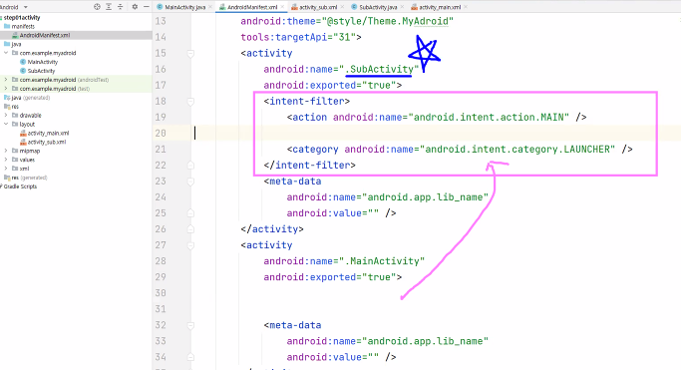This screenshot has height=370, width=681.
Task: Open MainActivity class in project tree
Action: coord(43,62)
